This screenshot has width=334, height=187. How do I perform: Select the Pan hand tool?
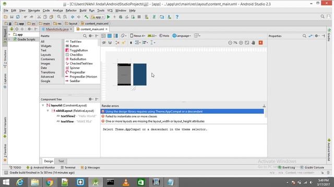[x=253, y=43]
